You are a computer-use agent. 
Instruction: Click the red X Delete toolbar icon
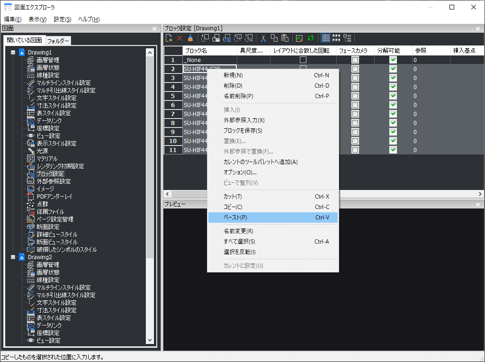point(180,38)
